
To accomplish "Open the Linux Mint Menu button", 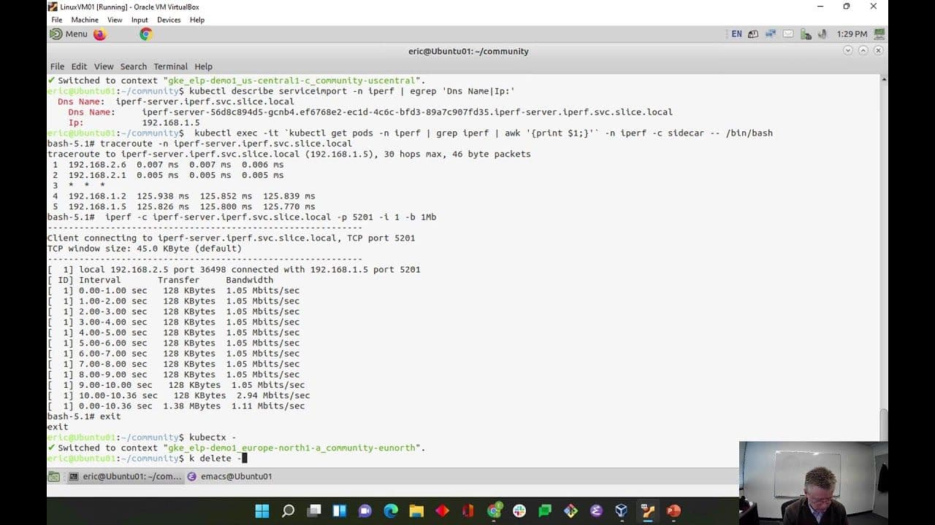I will [x=69, y=34].
